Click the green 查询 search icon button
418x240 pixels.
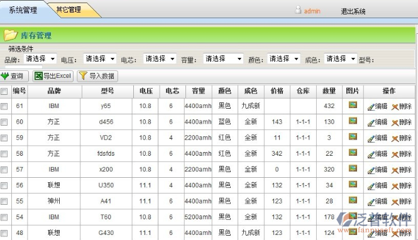5,76
